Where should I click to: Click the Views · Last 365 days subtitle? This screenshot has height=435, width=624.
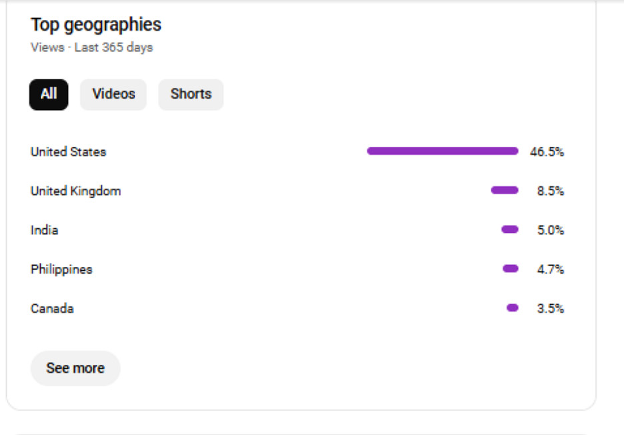pyautogui.click(x=92, y=47)
